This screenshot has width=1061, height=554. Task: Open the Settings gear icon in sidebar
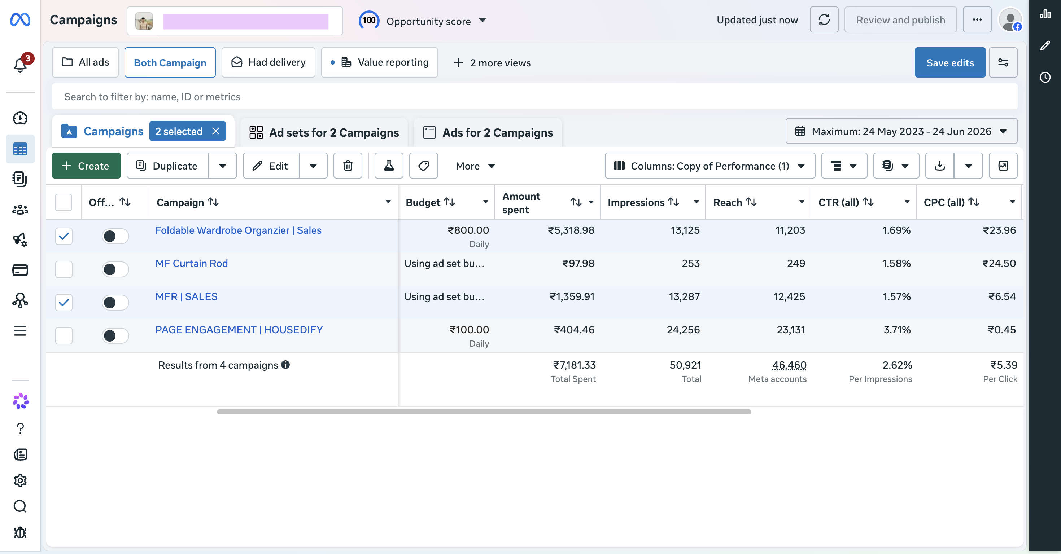tap(20, 480)
